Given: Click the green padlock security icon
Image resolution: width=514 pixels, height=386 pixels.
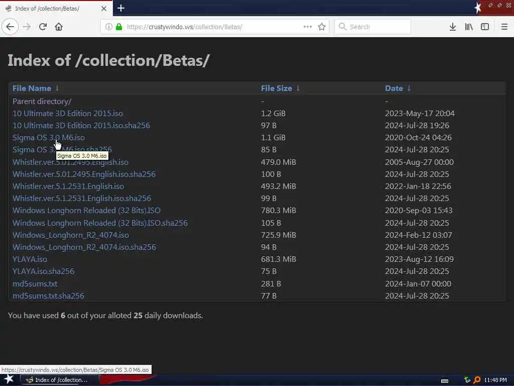Looking at the screenshot, I should click(119, 27).
